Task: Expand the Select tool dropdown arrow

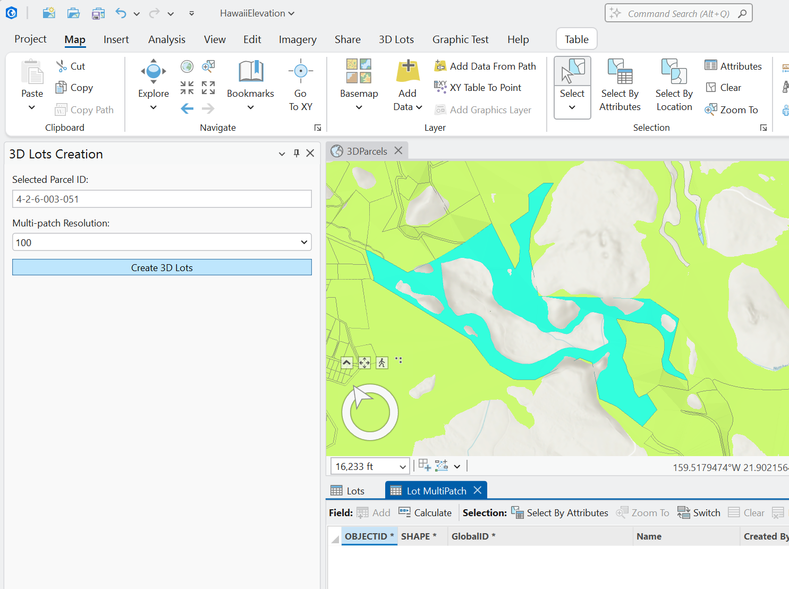Action: point(572,108)
